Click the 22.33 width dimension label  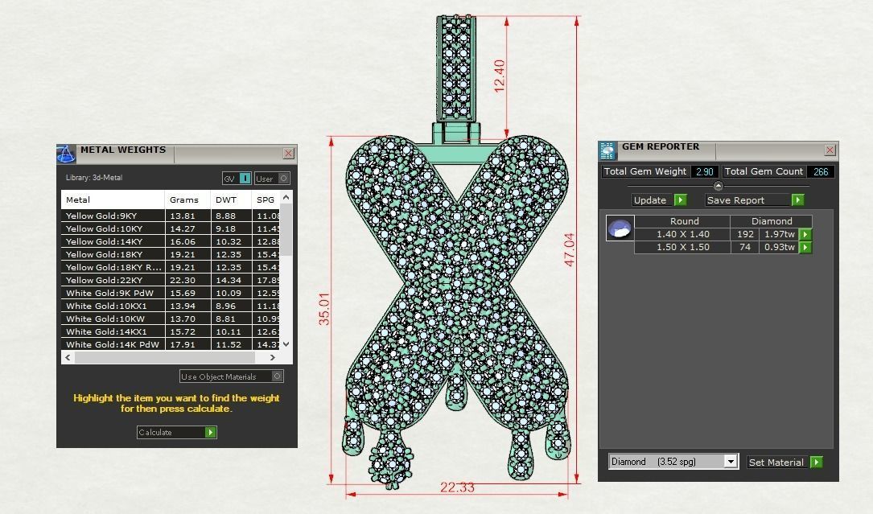click(457, 487)
